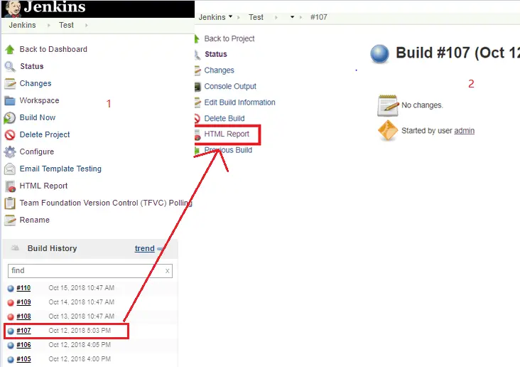Image resolution: width=520 pixels, height=367 pixels.
Task: Click Changes link on the build page
Action: tap(220, 70)
